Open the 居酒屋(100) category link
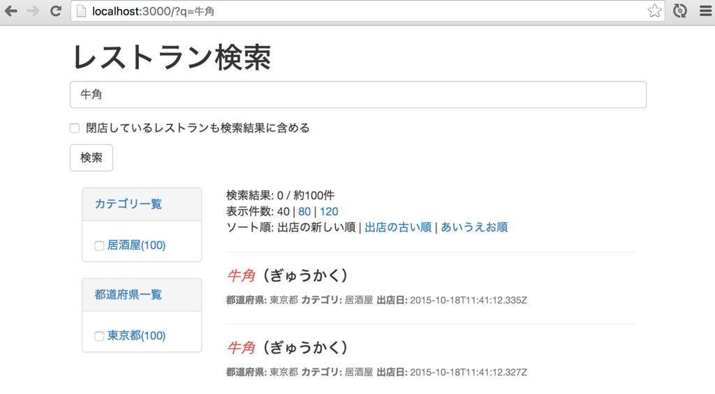This screenshot has height=394, width=715. (136, 245)
